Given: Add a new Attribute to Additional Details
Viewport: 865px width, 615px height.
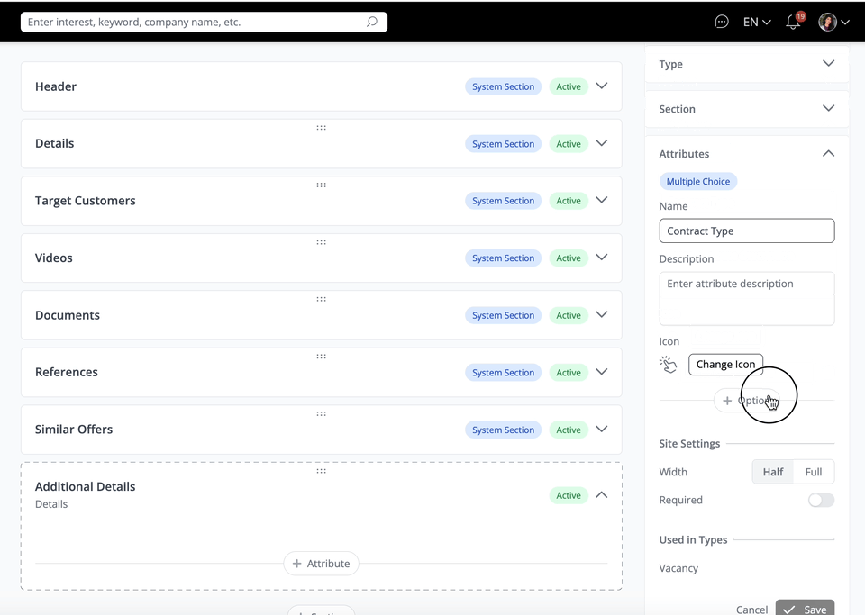Looking at the screenshot, I should pyautogui.click(x=321, y=564).
